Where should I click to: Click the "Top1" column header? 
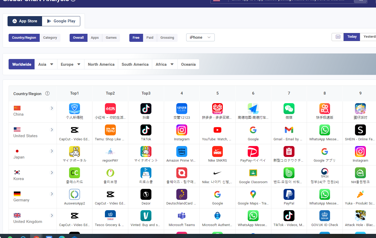click(75, 93)
